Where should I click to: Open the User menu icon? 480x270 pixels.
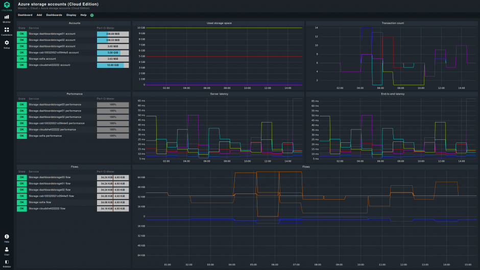[x=7, y=250]
